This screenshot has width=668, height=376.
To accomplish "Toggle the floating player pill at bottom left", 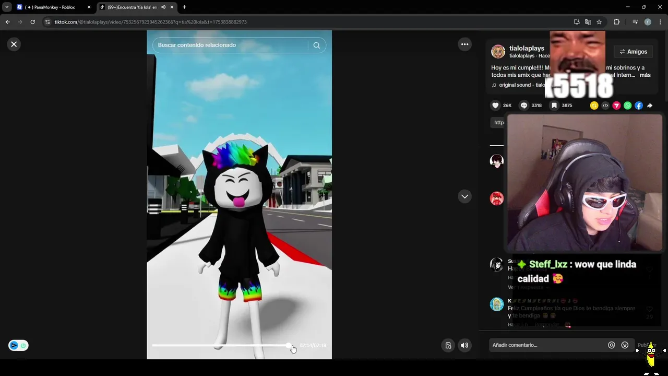I will (18, 345).
